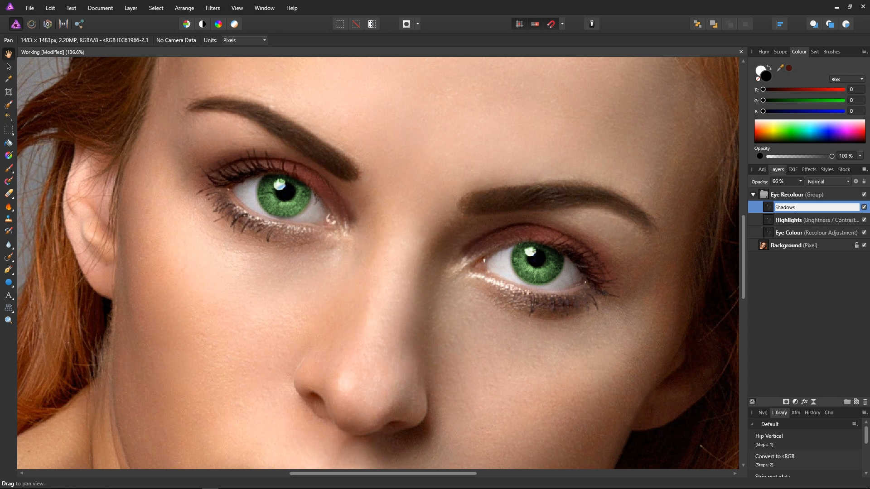Viewport: 870px width, 489px height.
Task: Uncheck the Eye Recolour group visibility
Action: (864, 194)
